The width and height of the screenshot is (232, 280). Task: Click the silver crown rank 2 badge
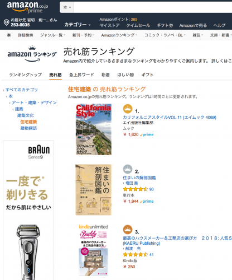click(x=128, y=169)
